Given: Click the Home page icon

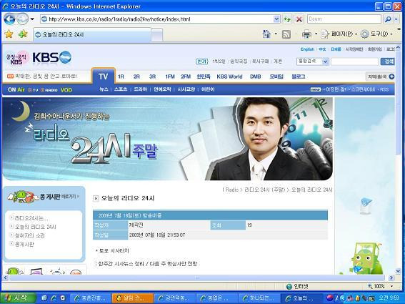Looking at the screenshot, I should click(266, 34).
